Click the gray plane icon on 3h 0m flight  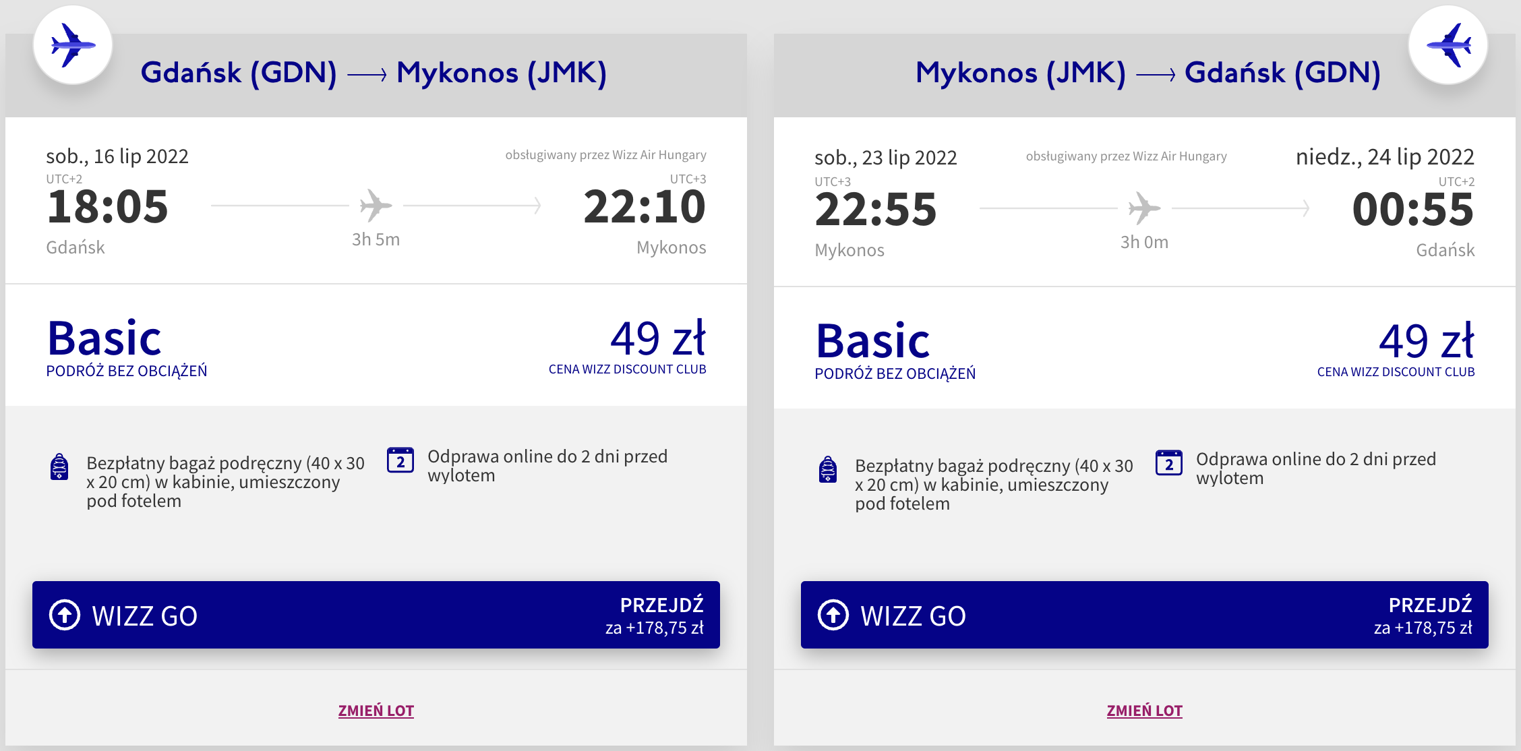[x=1144, y=208]
